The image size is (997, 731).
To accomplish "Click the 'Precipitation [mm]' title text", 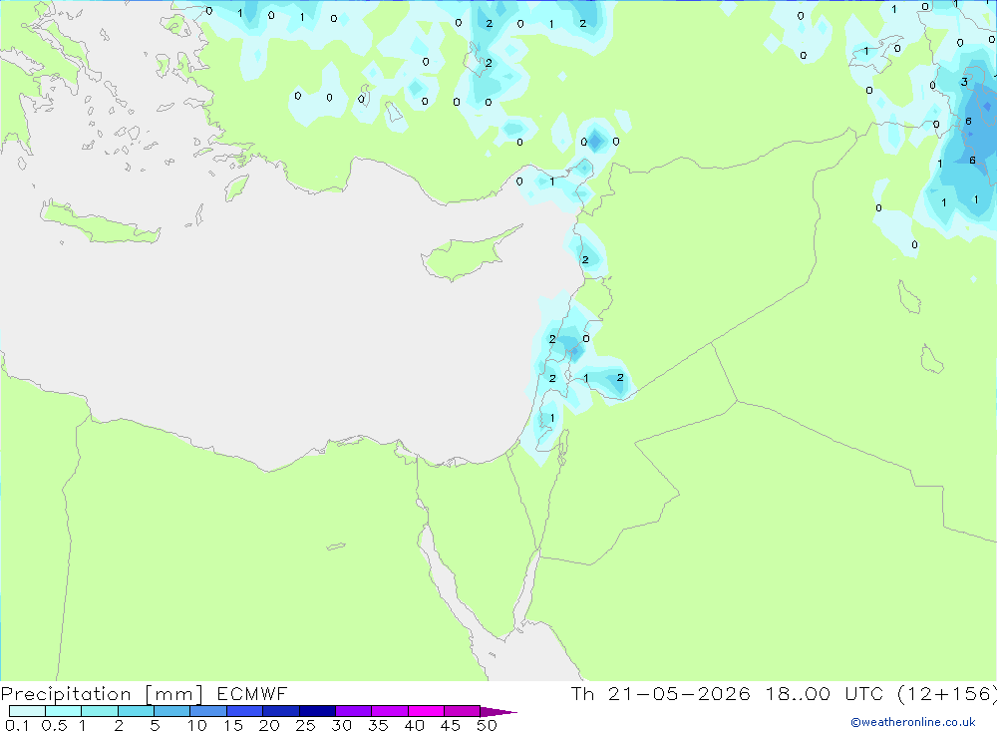I will pos(102,694).
